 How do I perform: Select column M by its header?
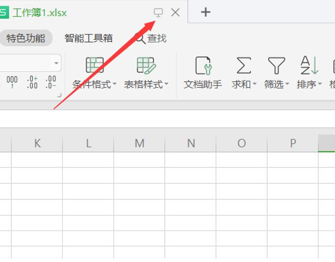(140, 143)
